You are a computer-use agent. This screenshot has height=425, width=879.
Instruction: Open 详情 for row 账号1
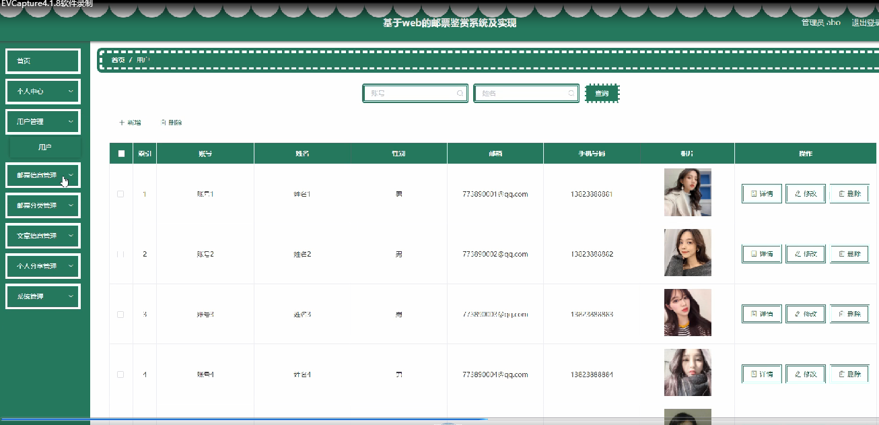click(762, 194)
